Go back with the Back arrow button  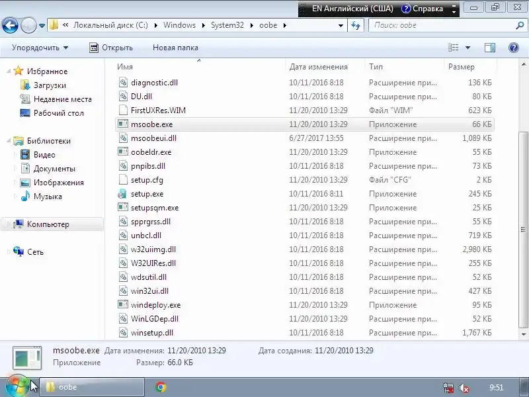click(10, 25)
